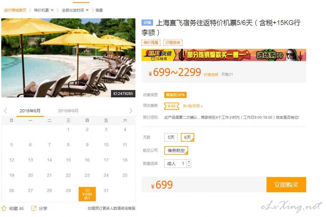Open the 国庆促销 promotional banner
Viewport: 326px width, 217px height.
tap(224, 55)
